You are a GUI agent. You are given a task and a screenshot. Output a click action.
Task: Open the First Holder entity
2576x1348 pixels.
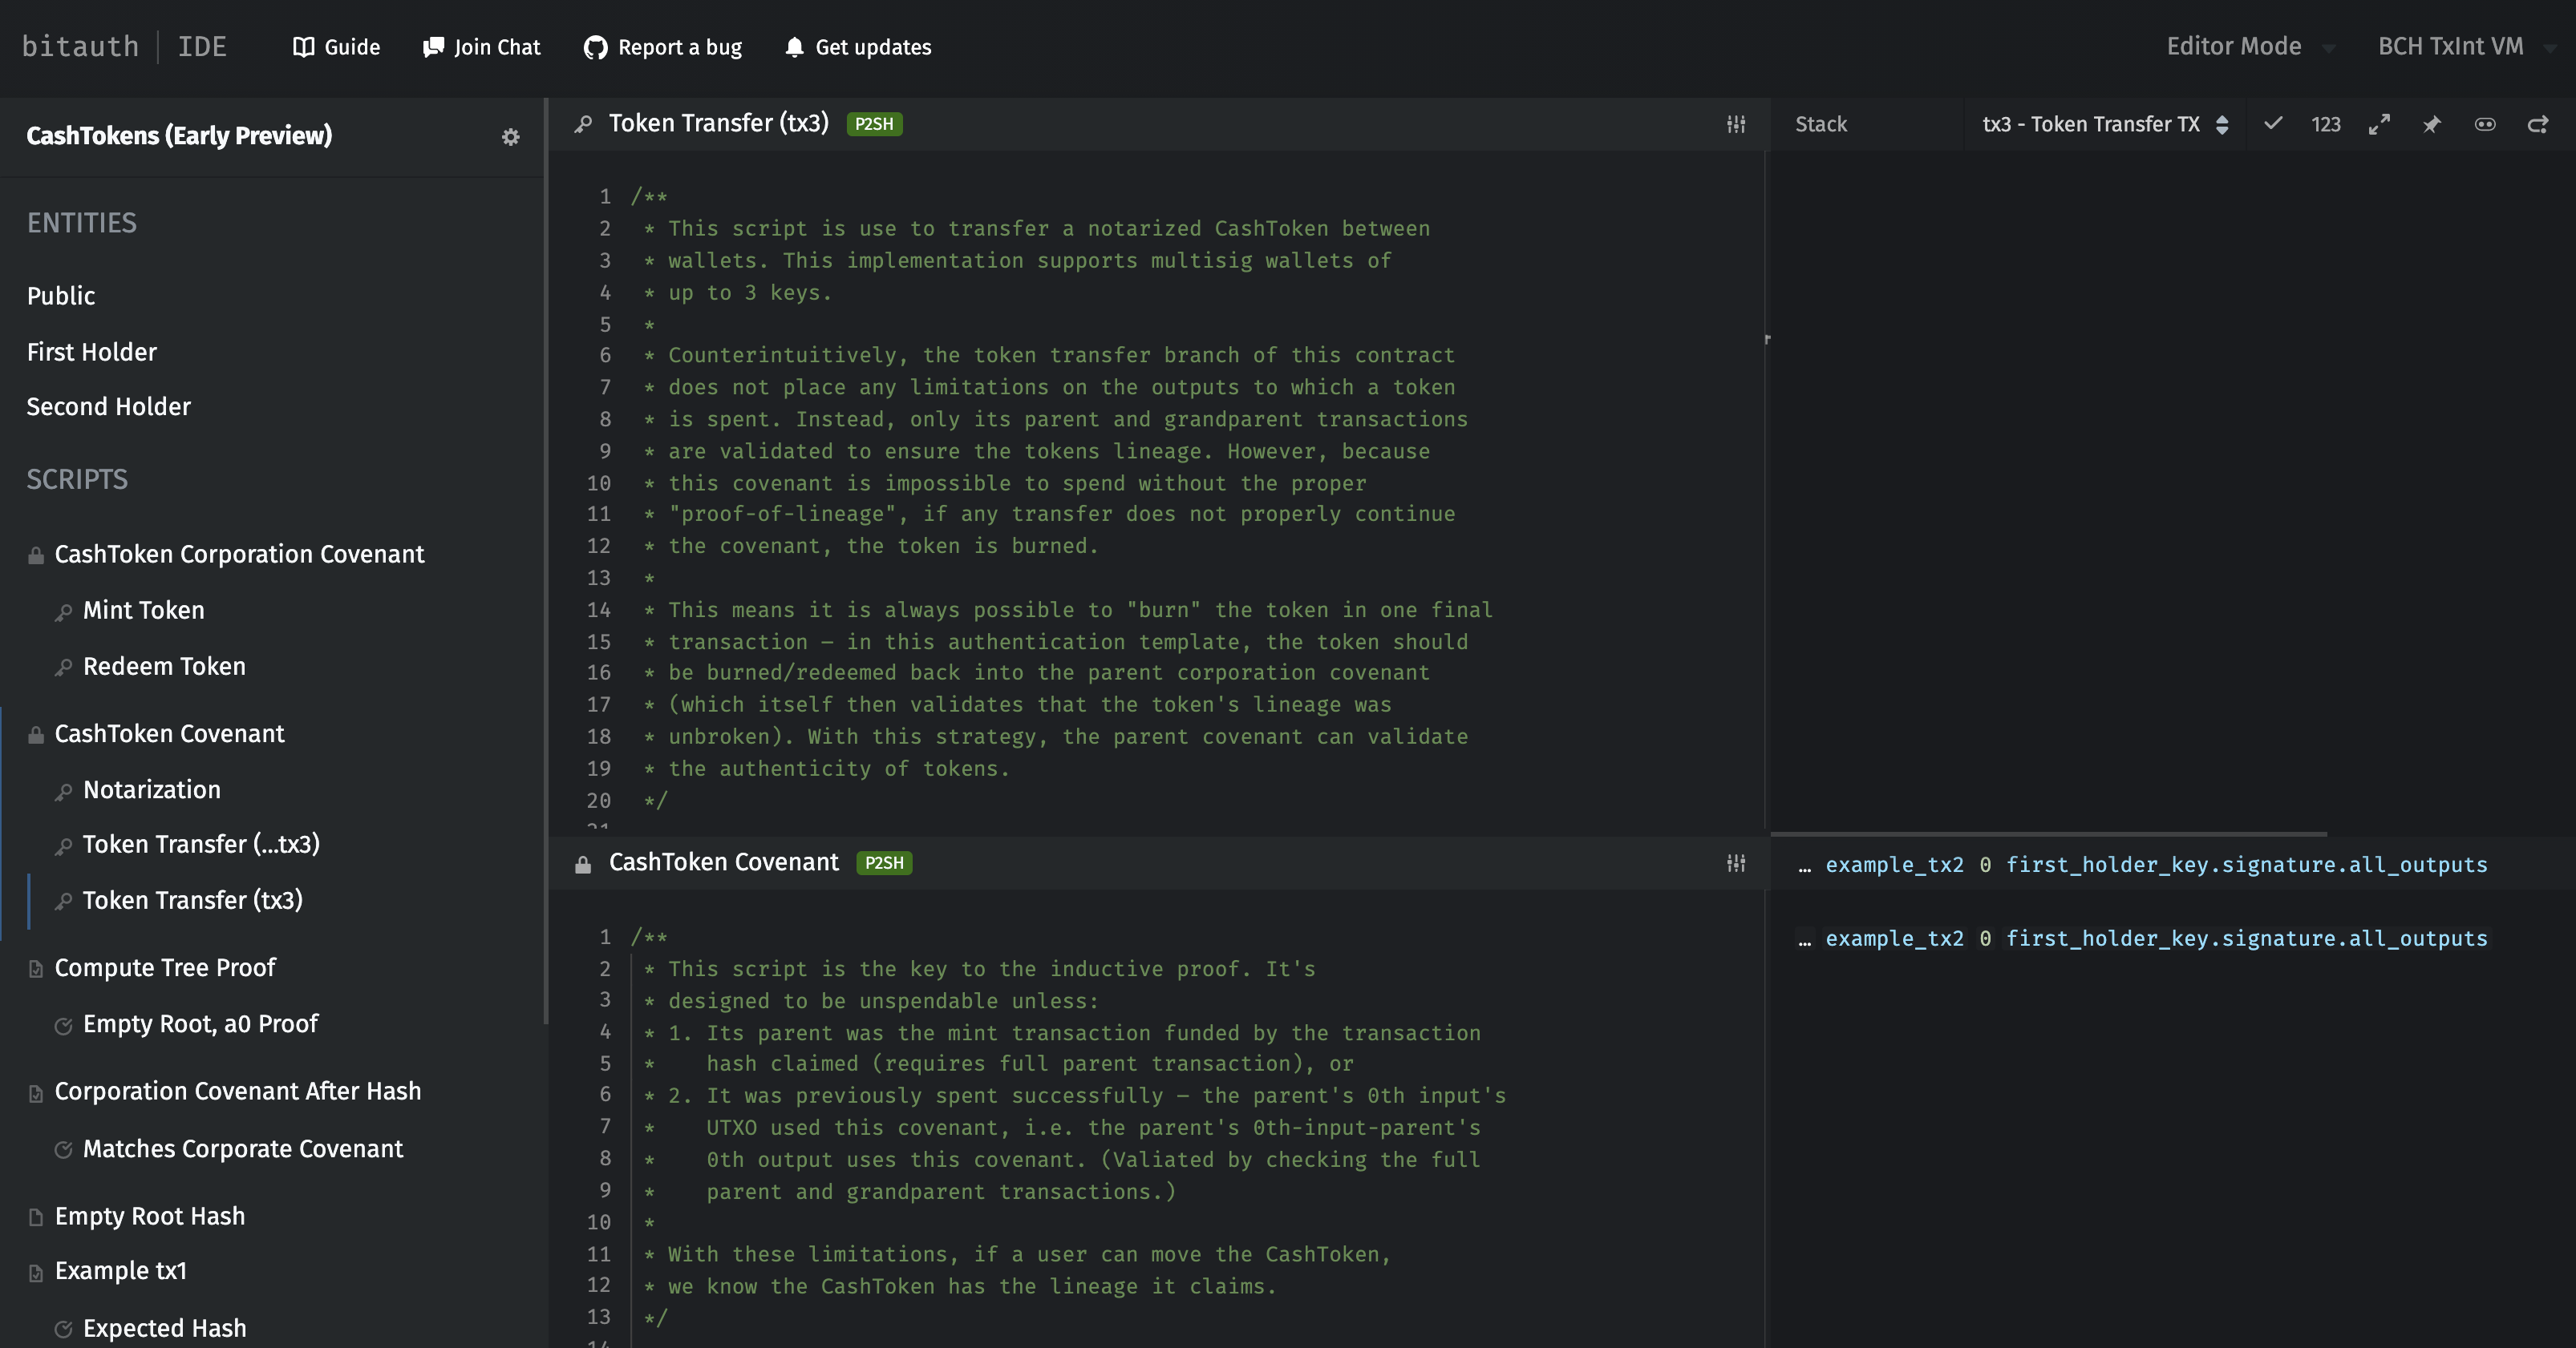tap(91, 352)
